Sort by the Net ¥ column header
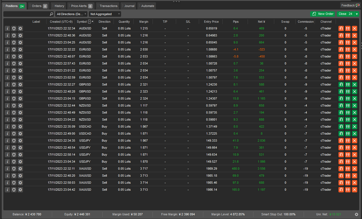Image resolution: width=362 pixels, height=219 pixels. 261,22
